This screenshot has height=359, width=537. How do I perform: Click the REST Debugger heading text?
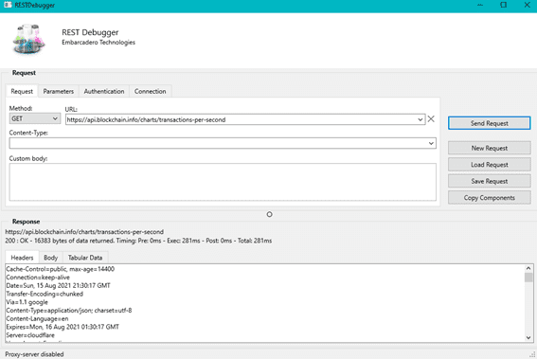(x=90, y=32)
